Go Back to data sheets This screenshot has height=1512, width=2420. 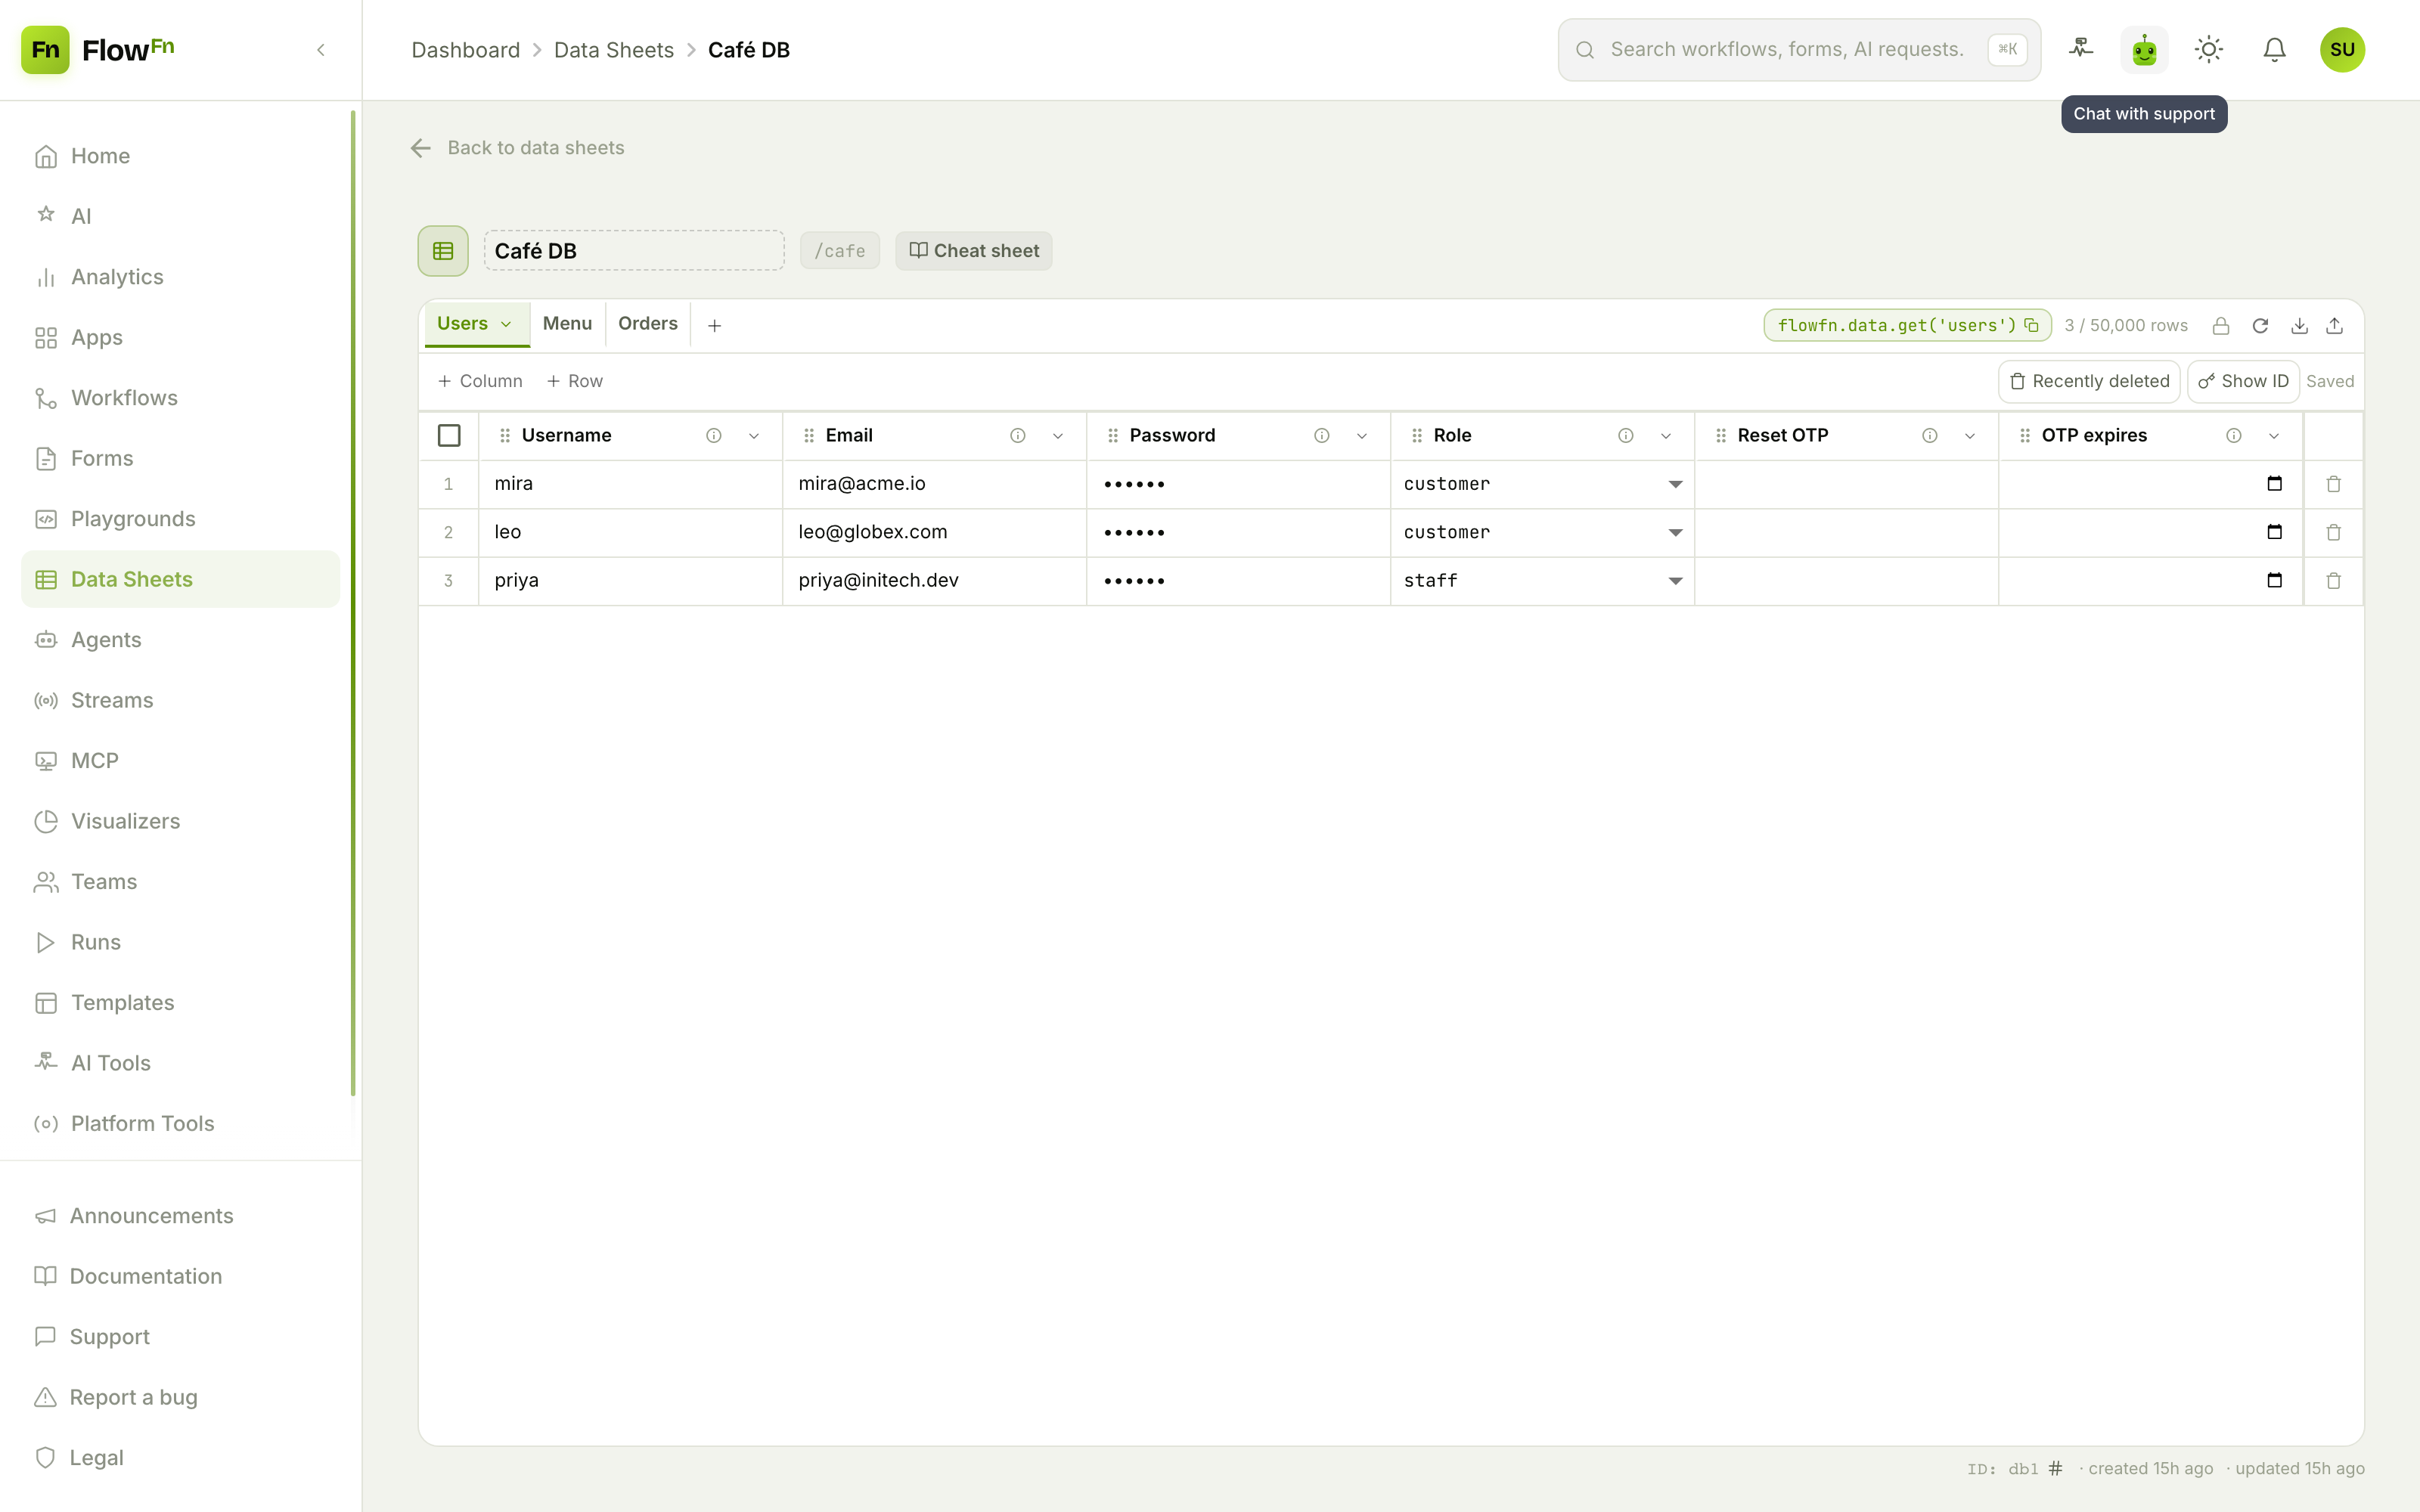pos(518,148)
